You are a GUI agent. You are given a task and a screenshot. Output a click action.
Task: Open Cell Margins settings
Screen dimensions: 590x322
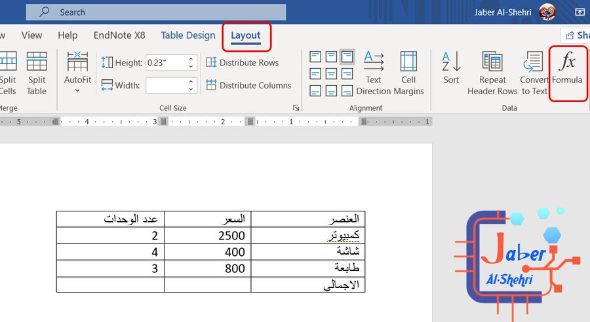[408, 73]
